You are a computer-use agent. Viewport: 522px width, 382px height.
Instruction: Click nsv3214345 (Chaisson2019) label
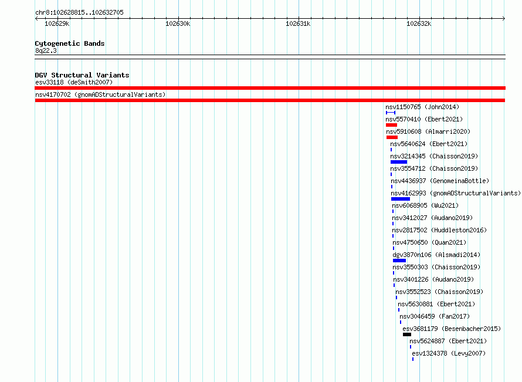(x=434, y=156)
